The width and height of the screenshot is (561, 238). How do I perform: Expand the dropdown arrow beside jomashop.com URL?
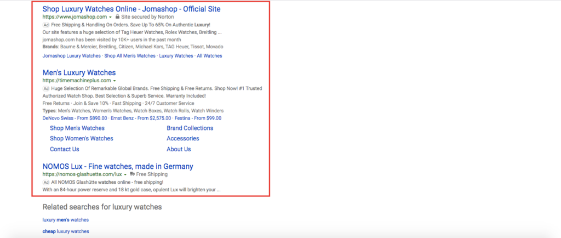pyautogui.click(x=111, y=17)
